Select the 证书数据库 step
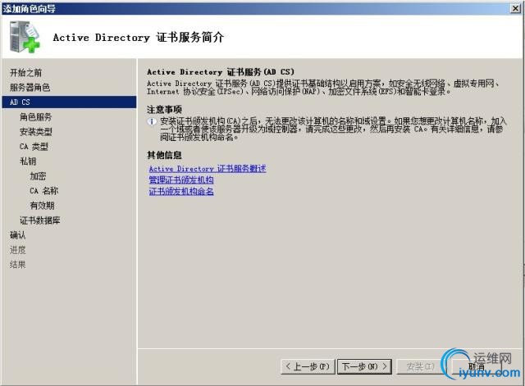This screenshot has width=525, height=386. (40, 220)
